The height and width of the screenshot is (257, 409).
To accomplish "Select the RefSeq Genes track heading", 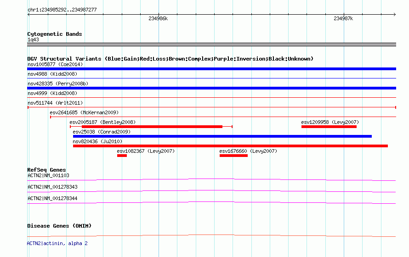I will (x=46, y=170).
